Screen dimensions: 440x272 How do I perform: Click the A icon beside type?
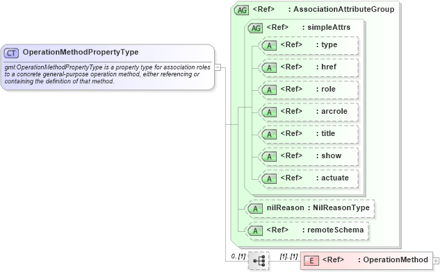[x=269, y=45]
